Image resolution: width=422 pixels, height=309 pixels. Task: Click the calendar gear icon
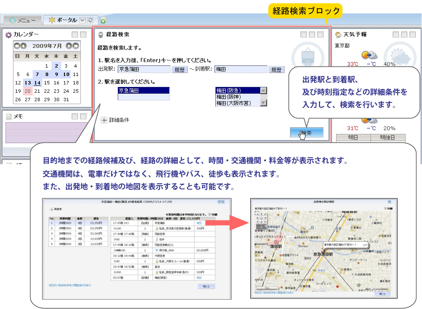click(8, 35)
